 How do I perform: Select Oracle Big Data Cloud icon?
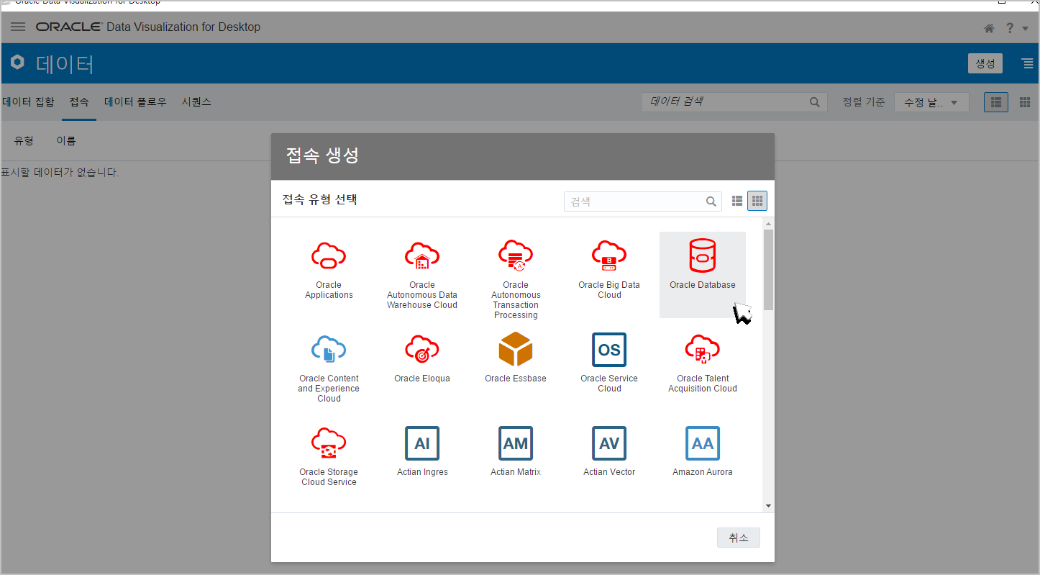click(609, 255)
